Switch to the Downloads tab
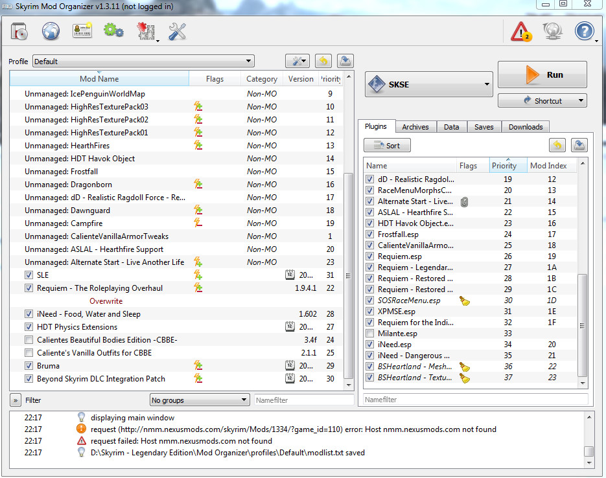The width and height of the screenshot is (606, 478). 526,127
